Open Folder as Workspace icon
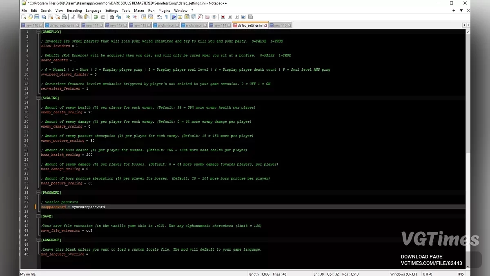Viewport: 490px width, 276px height. pos(207,17)
